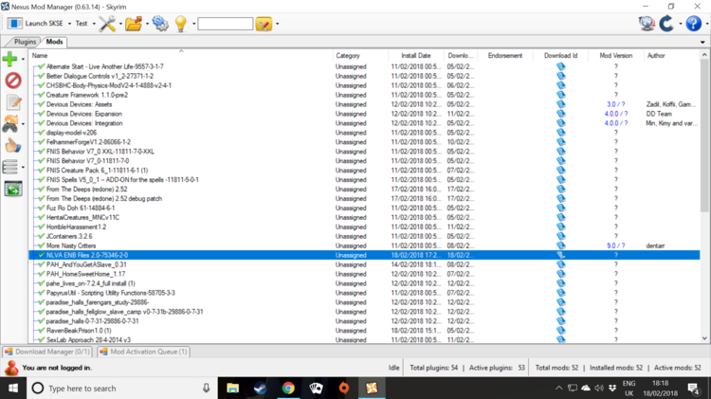
Task: Click the light bulb tips icon
Action: [x=181, y=24]
